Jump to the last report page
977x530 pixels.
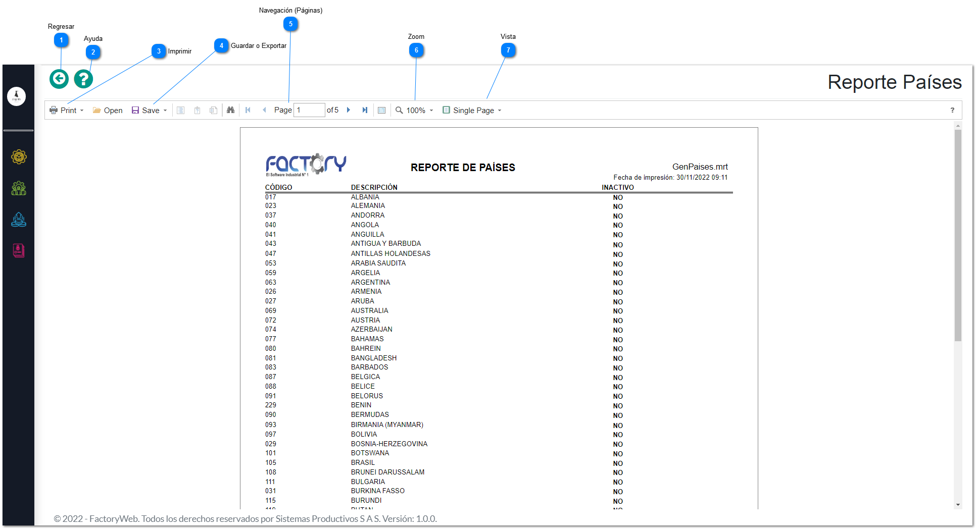[365, 110]
